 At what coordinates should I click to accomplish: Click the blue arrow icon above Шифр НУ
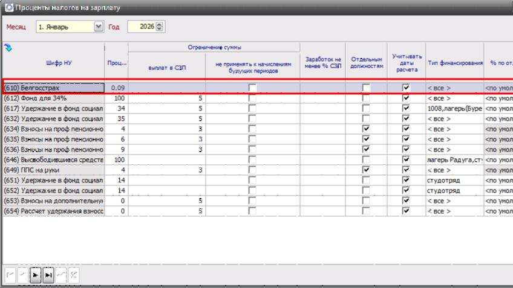click(8, 48)
